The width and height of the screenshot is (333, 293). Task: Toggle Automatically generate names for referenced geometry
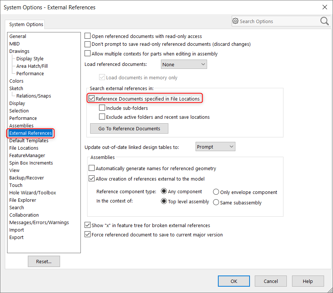pos(92,168)
